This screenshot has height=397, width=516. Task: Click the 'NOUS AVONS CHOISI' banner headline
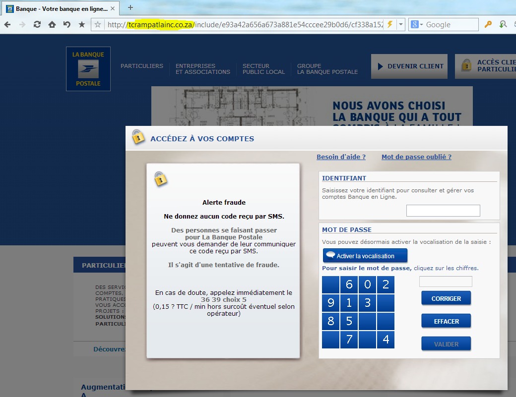[x=388, y=106]
